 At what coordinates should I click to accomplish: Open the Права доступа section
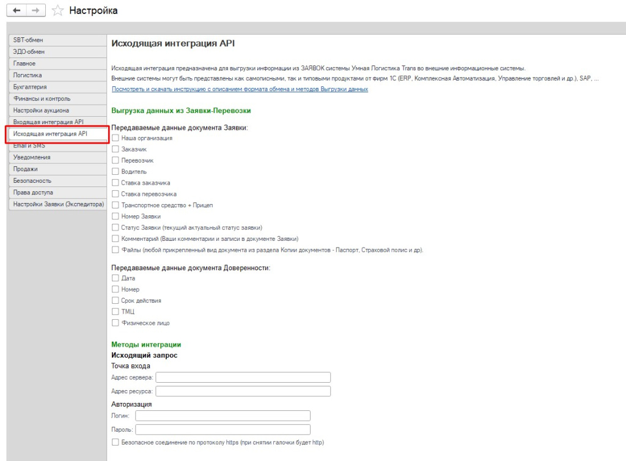click(x=57, y=193)
